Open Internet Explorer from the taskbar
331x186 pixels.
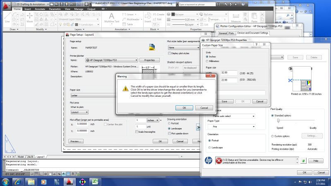(x=18, y=181)
